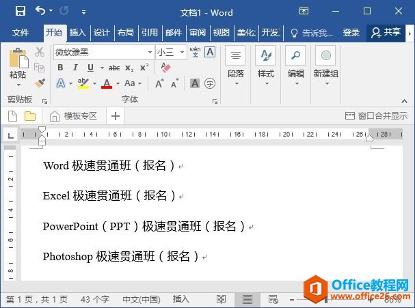Image resolution: width=415 pixels, height=308 pixels.
Task: Switch to the 插入 tab
Action: pyautogui.click(x=77, y=33)
